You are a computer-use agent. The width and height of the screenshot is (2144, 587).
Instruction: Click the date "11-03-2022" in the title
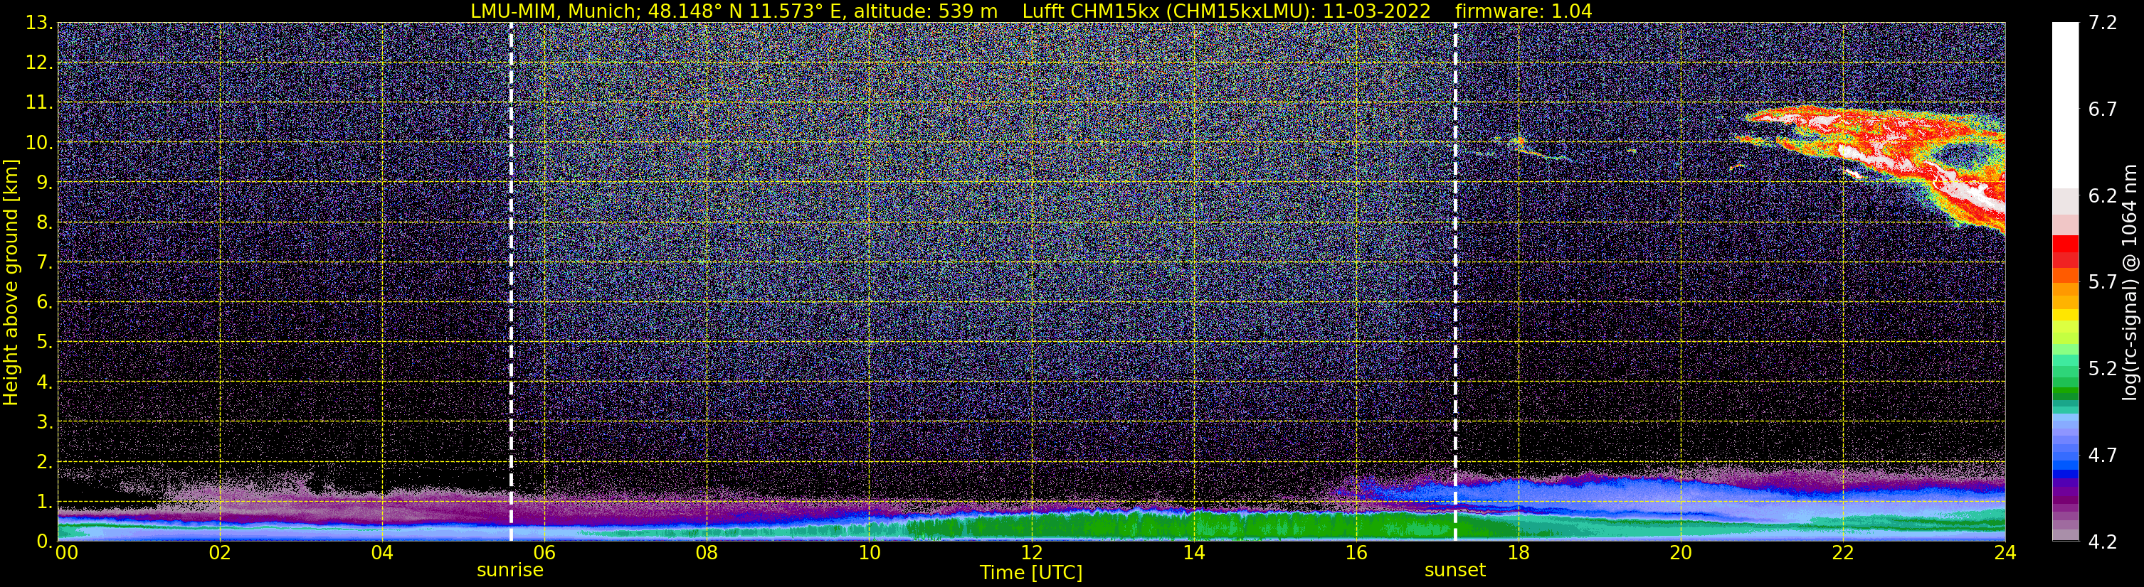pos(1377,11)
